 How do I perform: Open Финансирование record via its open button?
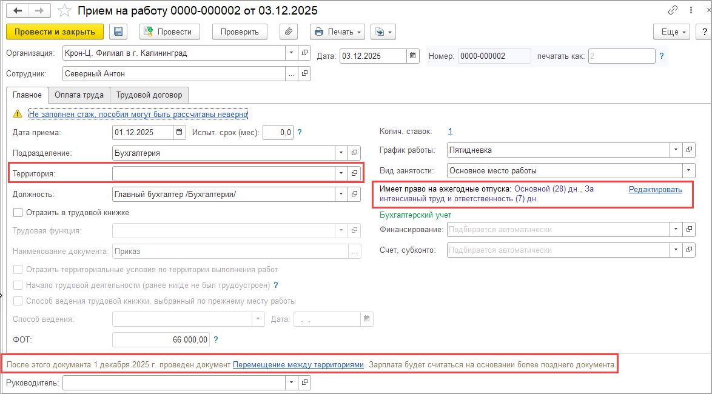690,229
